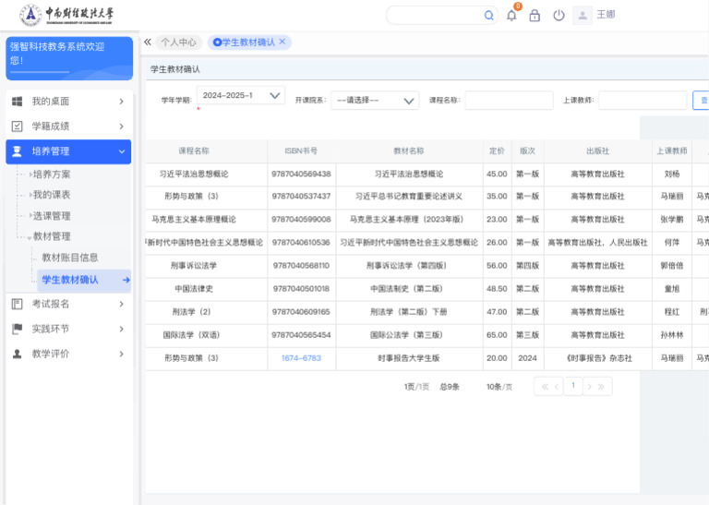Collapse sidebar with double-arrow icon
Viewport: 709px width, 505px height.
coord(148,42)
